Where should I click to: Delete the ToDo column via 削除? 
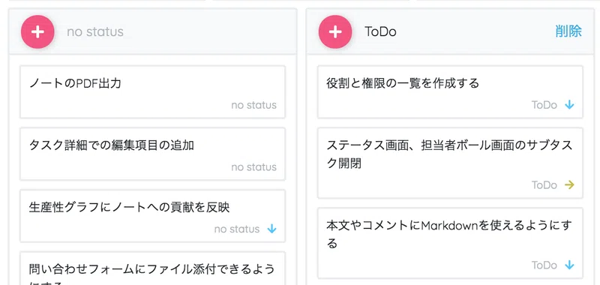pos(568,31)
